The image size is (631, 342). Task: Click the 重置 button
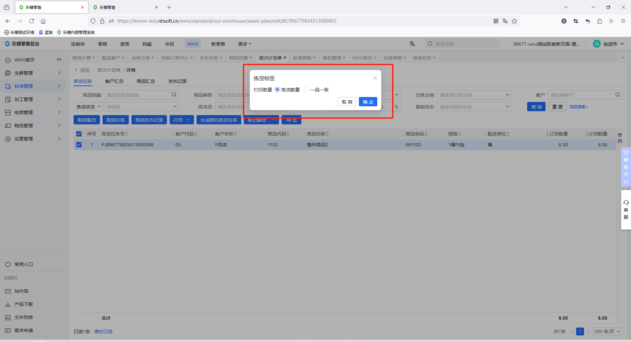coord(557,107)
